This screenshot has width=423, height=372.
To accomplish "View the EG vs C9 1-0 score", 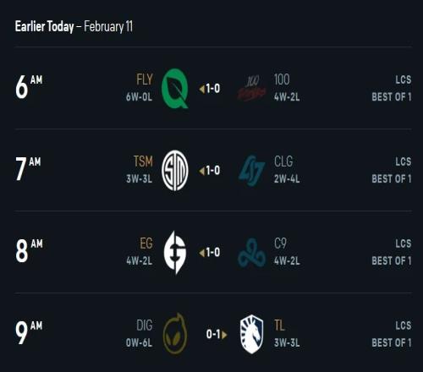I will point(210,253).
